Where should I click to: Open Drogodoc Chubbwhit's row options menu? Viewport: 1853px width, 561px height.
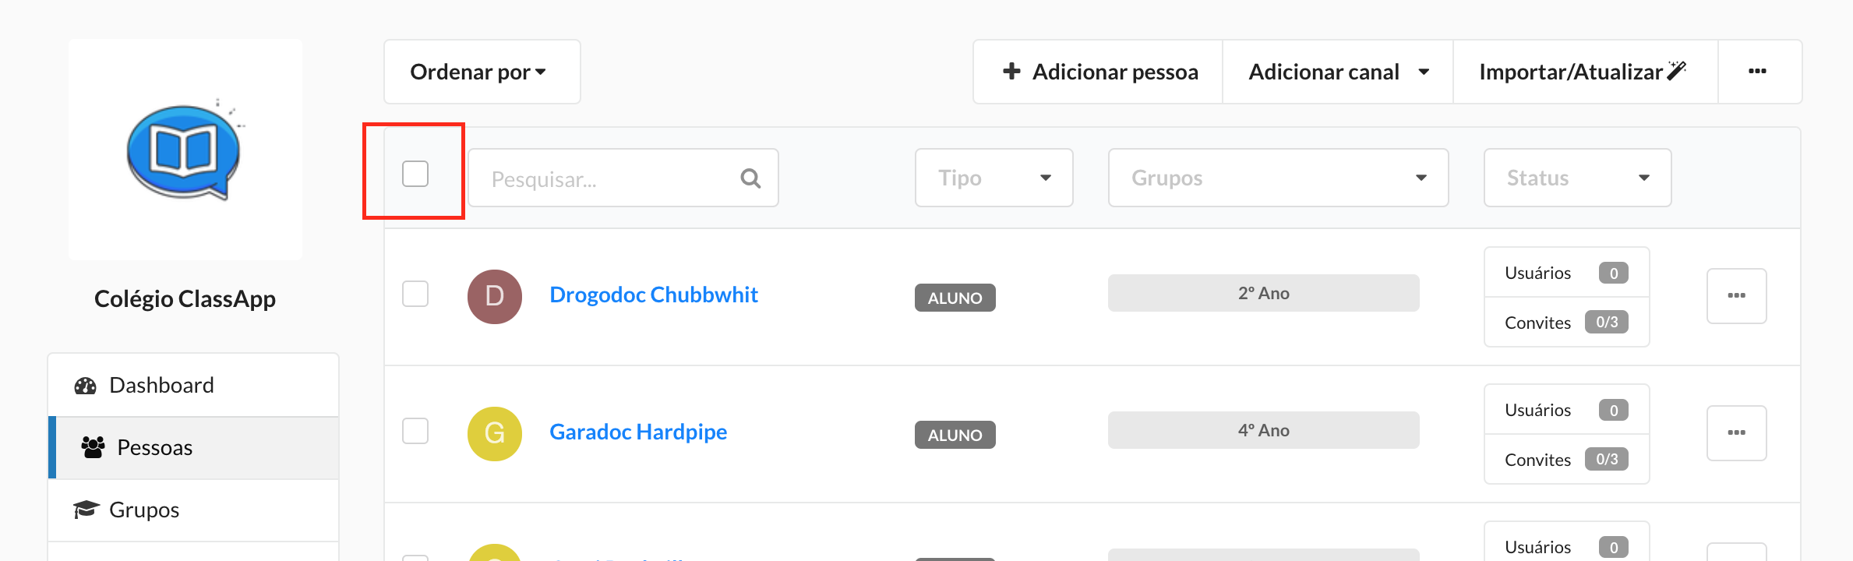pos(1736,296)
